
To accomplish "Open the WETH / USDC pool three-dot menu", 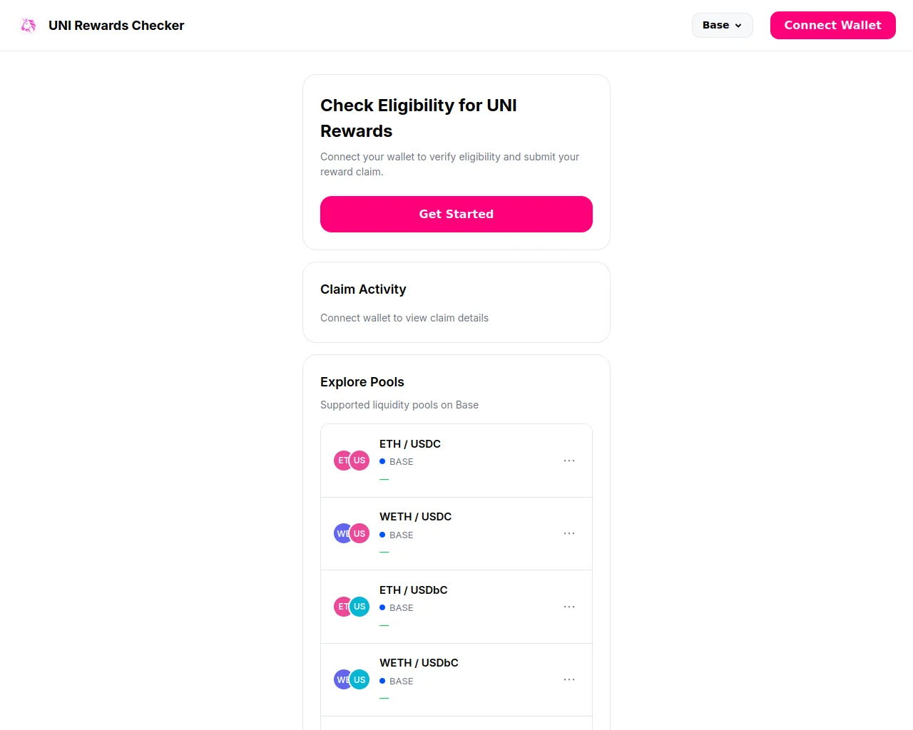I will [x=568, y=533].
